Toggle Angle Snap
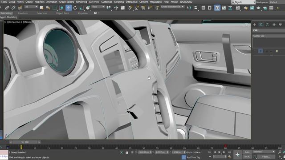285x160 pixels. 137,8
